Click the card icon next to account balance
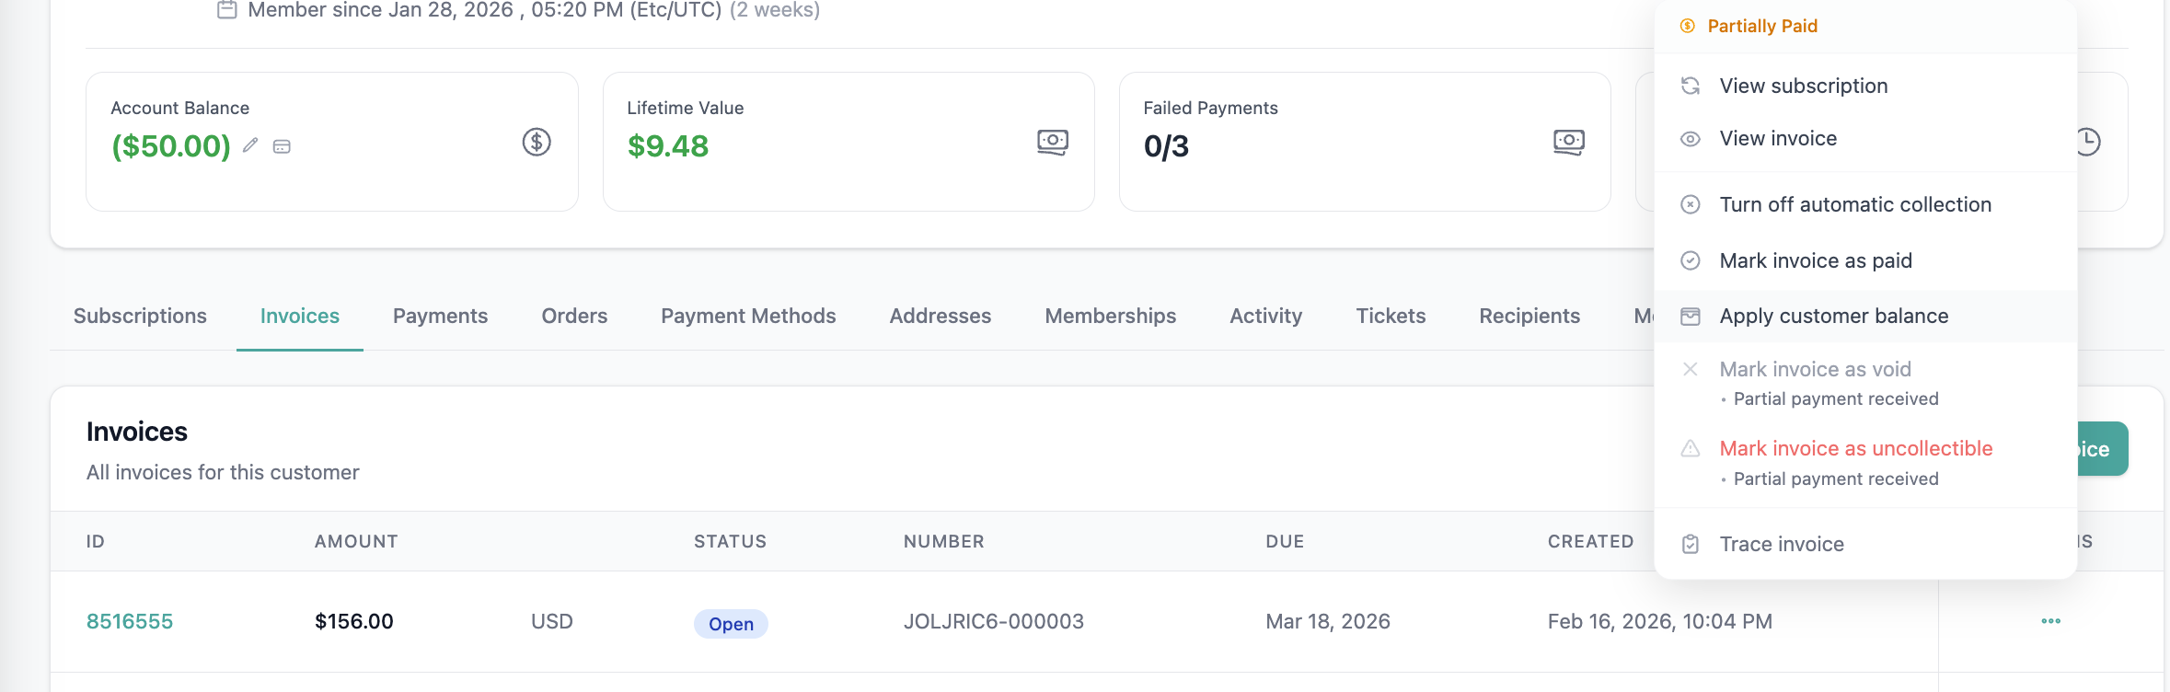The width and height of the screenshot is (2170, 692). (282, 146)
